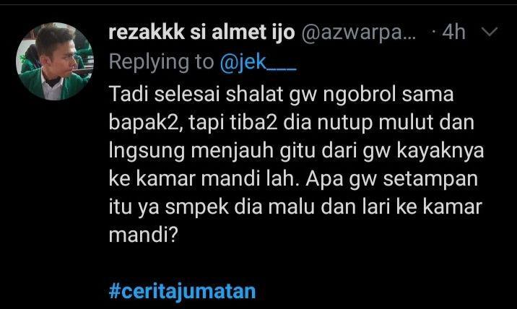517x309 pixels.
Task: Open the @azwarpa... username handle
Action: pos(359,33)
